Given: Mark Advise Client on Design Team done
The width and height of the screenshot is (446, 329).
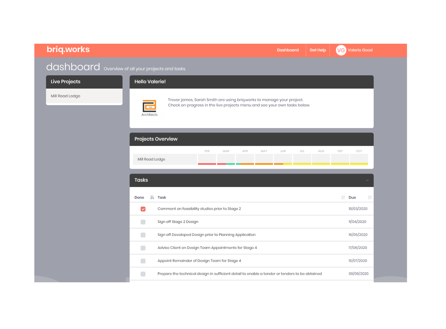Looking at the screenshot, I should click(x=143, y=248).
